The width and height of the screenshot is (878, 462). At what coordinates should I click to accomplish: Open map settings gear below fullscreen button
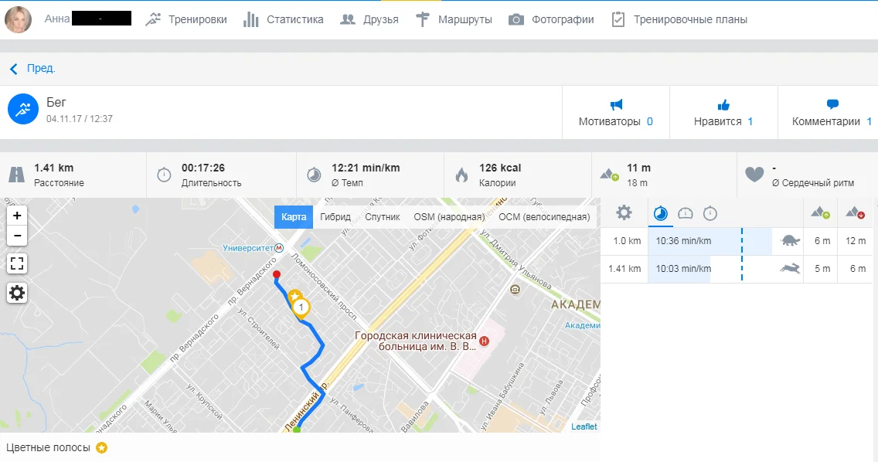[17, 293]
